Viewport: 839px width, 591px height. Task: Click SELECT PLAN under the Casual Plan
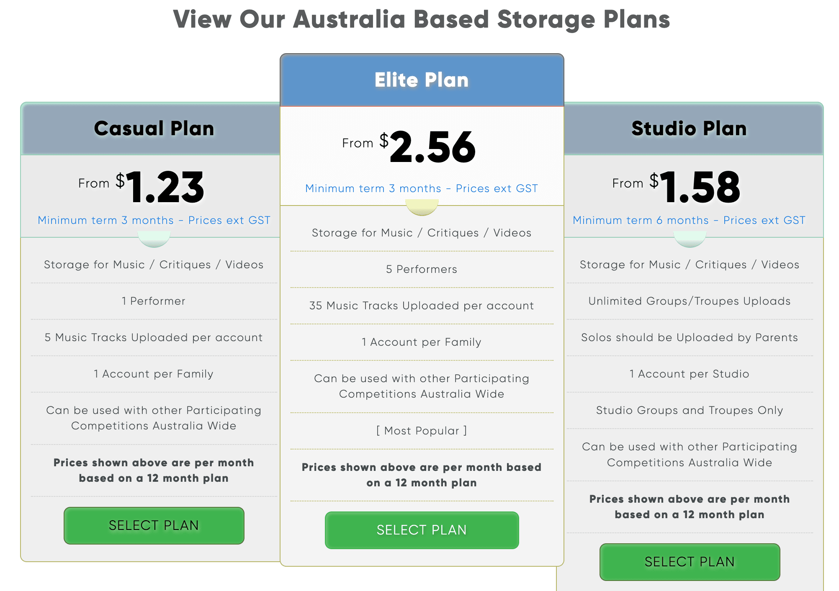[154, 525]
